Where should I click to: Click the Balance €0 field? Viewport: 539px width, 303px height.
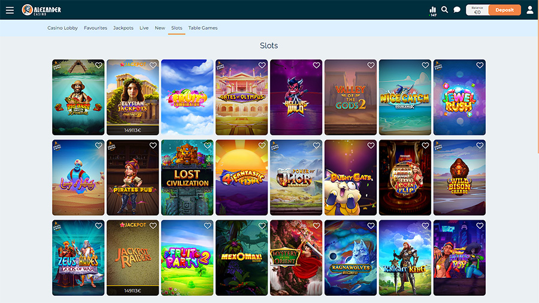pyautogui.click(x=477, y=10)
